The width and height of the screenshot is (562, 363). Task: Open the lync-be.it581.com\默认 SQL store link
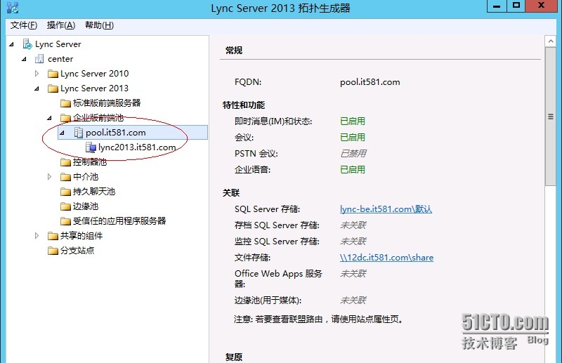(x=386, y=209)
